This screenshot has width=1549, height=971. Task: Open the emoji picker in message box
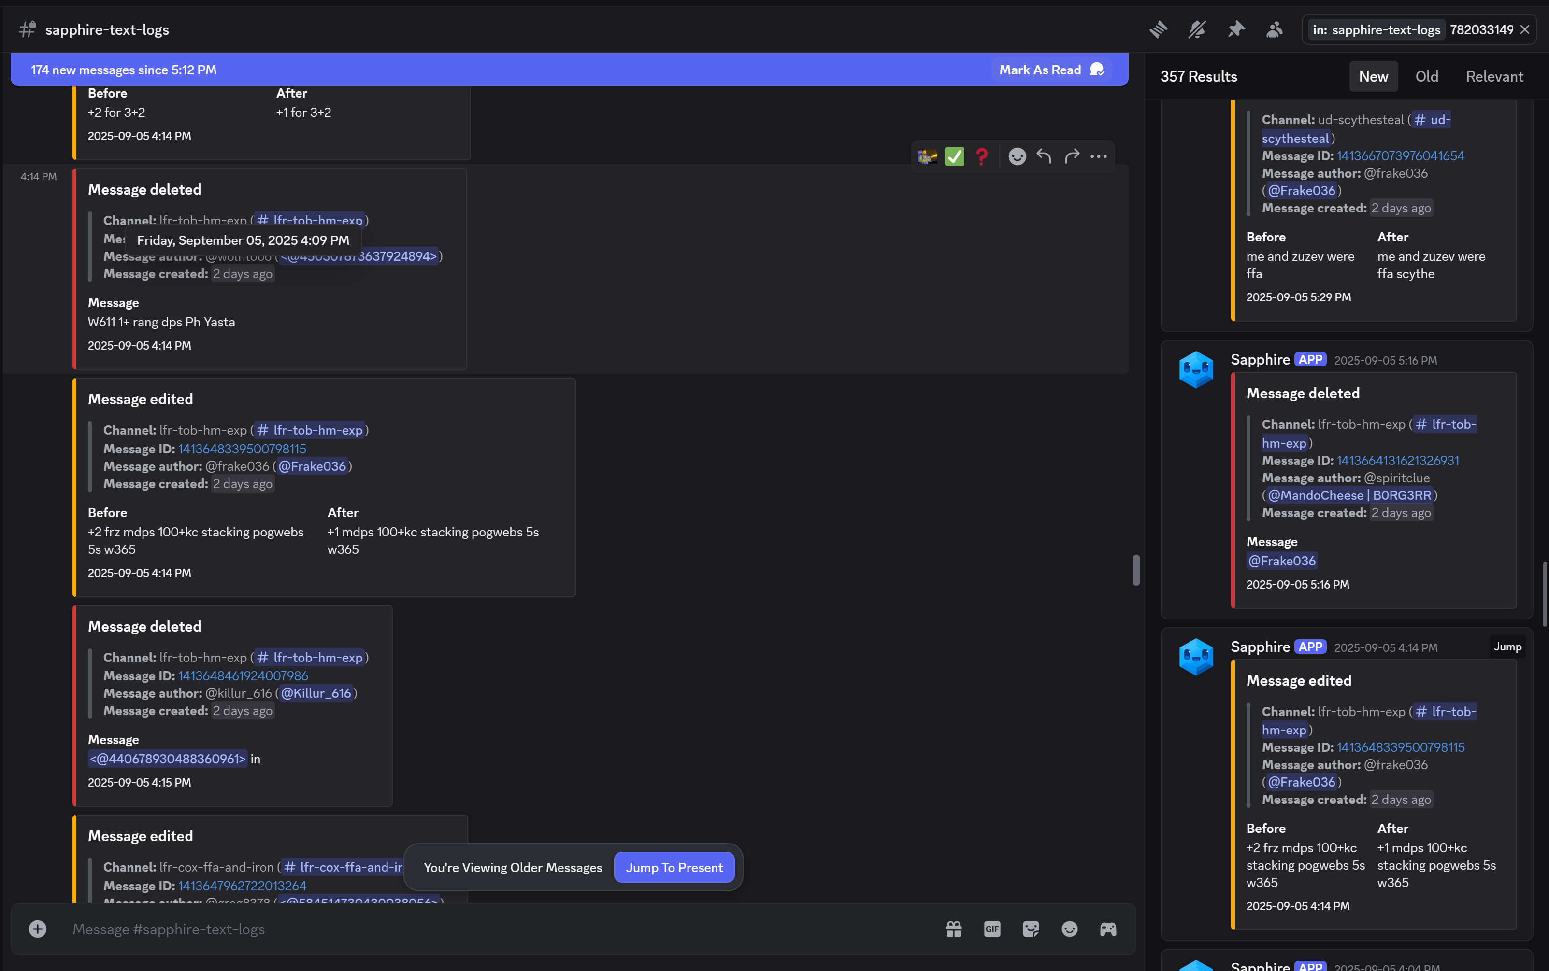pos(1069,929)
